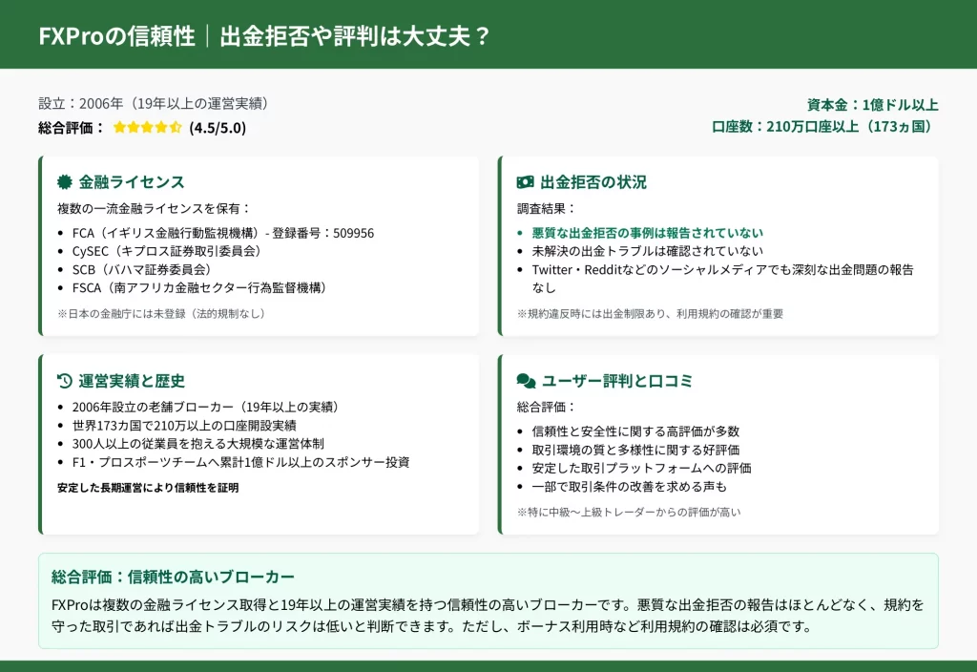
Task: Click the Twitter・Reddit social media bullet
Action: pyautogui.click(x=721, y=269)
